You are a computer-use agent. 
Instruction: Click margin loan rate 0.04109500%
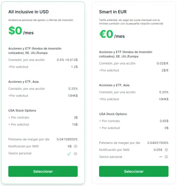(67, 139)
